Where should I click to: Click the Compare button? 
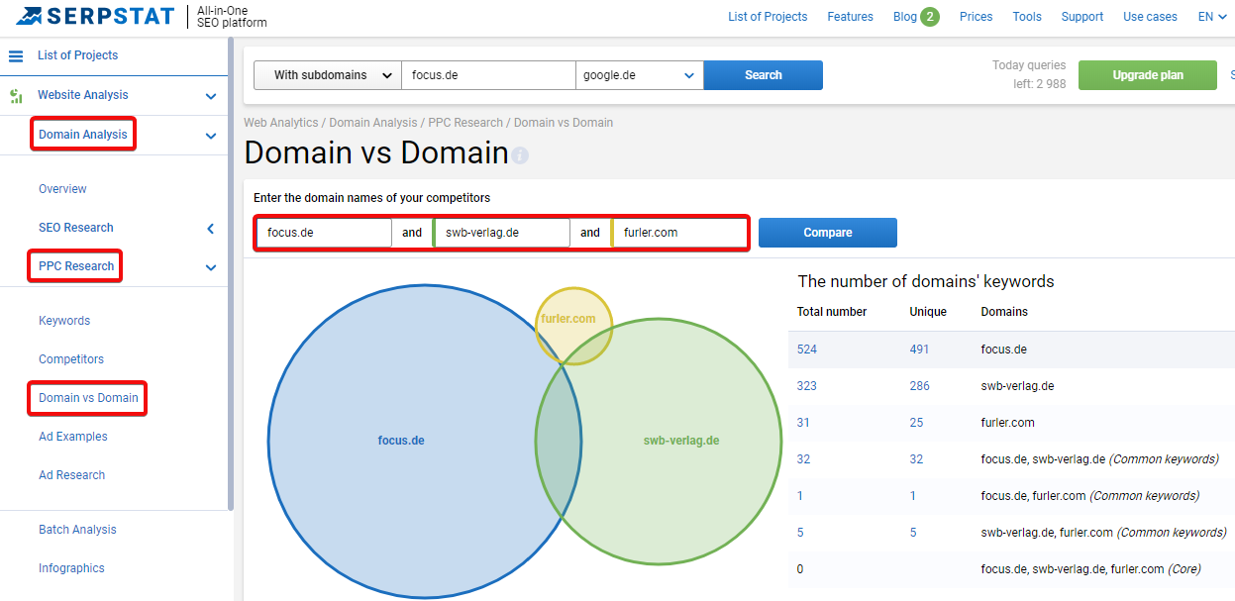pos(828,233)
